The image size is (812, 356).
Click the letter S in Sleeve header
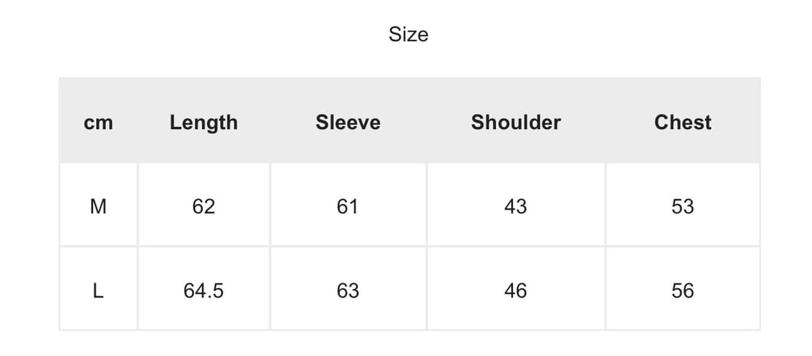[321, 123]
